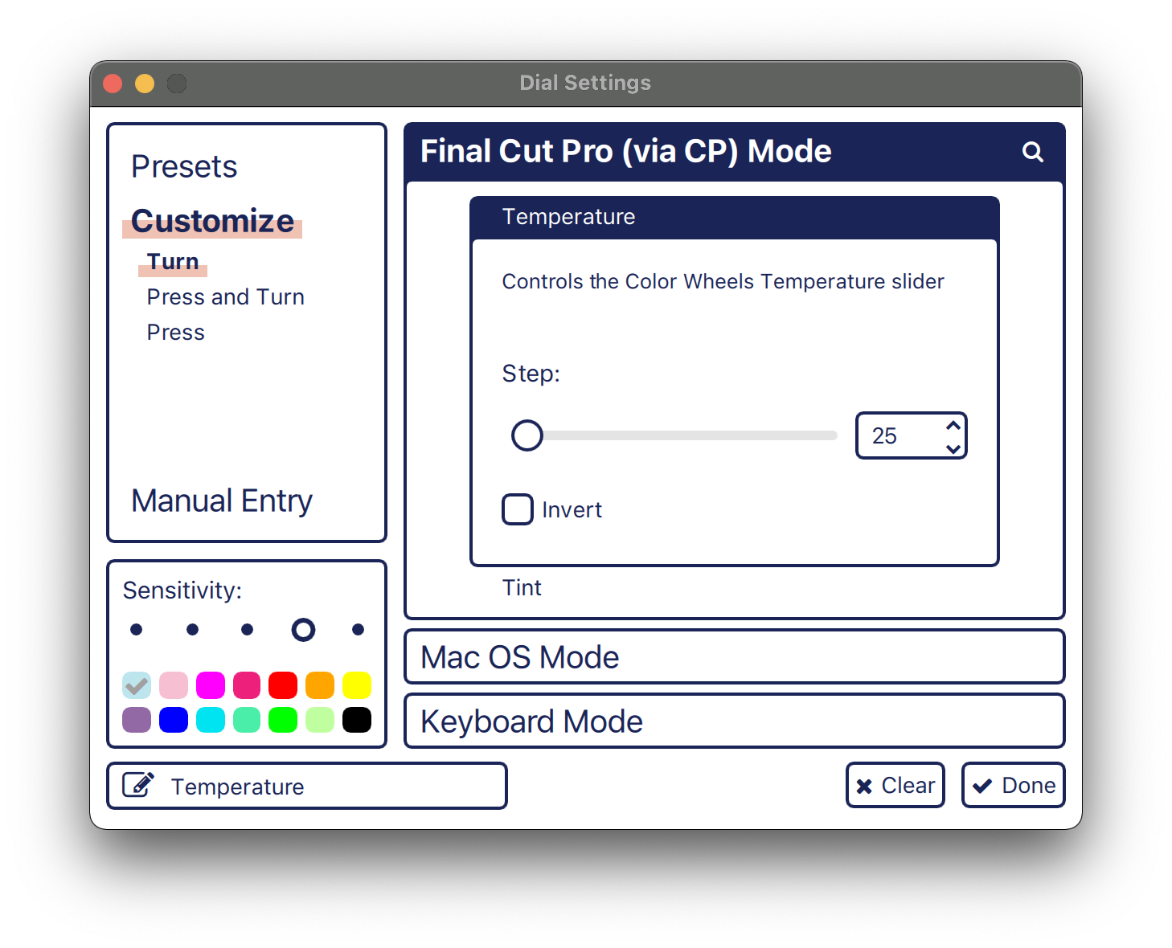Viewport: 1172px width, 948px height.
Task: Click the Temperature name field
Action: click(306, 786)
